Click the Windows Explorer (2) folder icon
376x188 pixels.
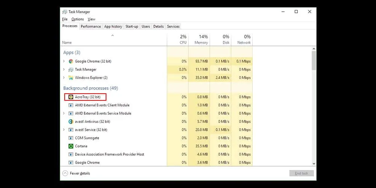click(x=71, y=78)
